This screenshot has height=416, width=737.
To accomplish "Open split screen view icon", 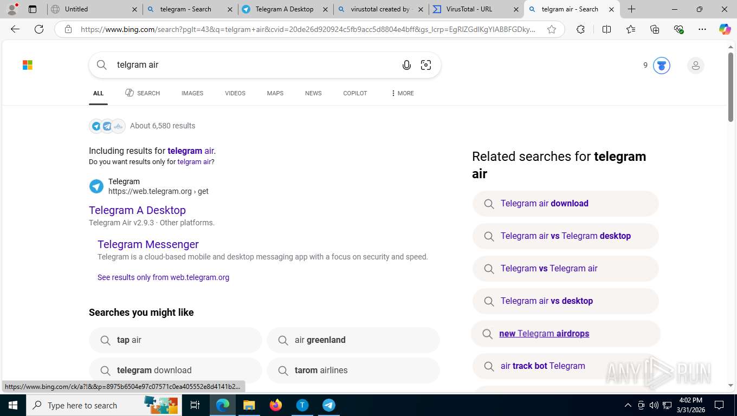I will [x=606, y=29].
